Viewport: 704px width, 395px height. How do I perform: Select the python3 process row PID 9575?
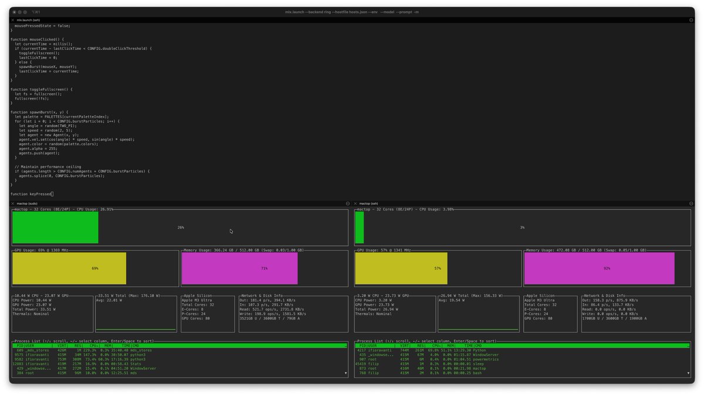[x=178, y=355]
